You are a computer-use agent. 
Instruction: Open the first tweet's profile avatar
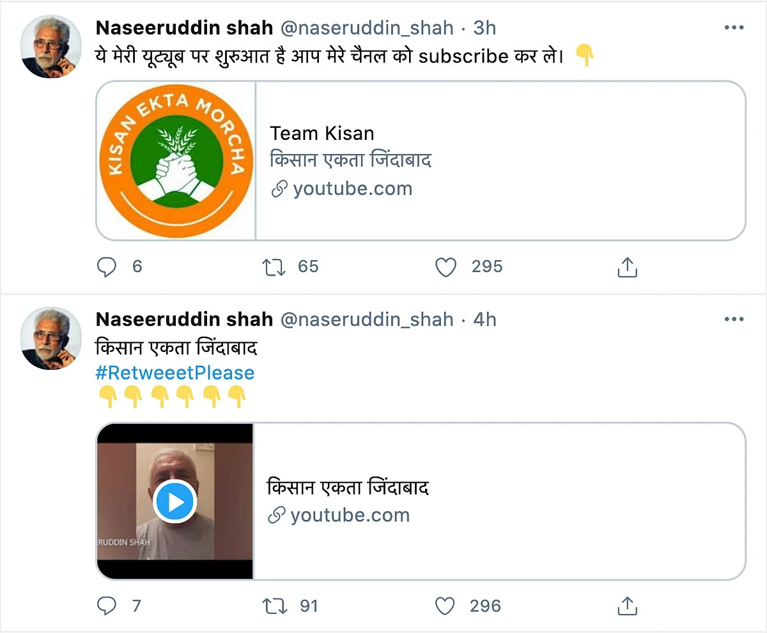click(x=51, y=47)
